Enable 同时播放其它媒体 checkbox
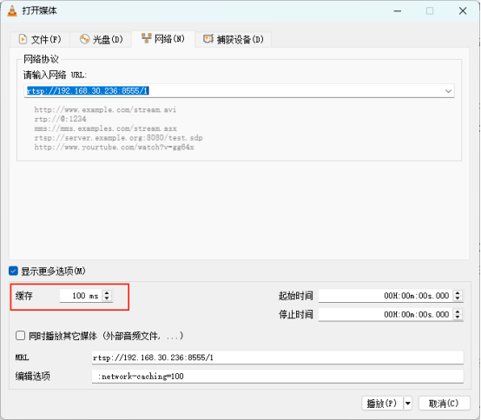Screen dimensions: 481x420 point(21,335)
